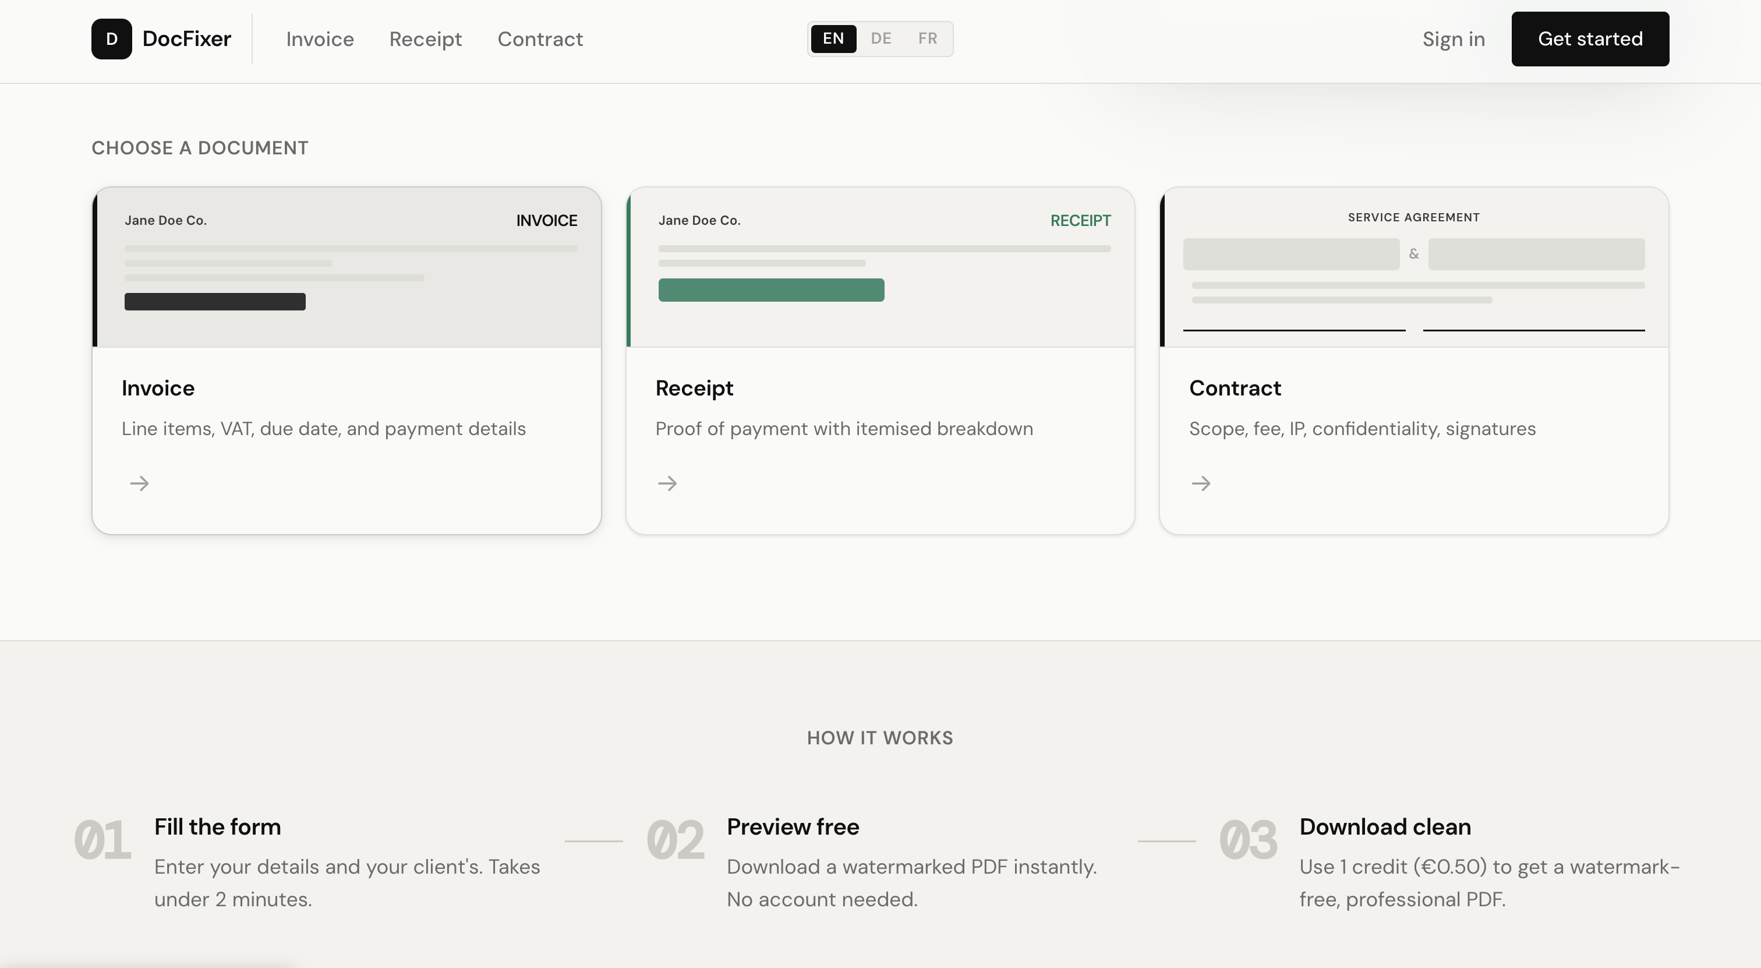Open the Contract nav menu item
The width and height of the screenshot is (1761, 968).
(x=540, y=40)
